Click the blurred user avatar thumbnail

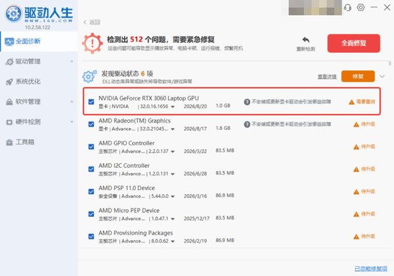click(315, 7)
